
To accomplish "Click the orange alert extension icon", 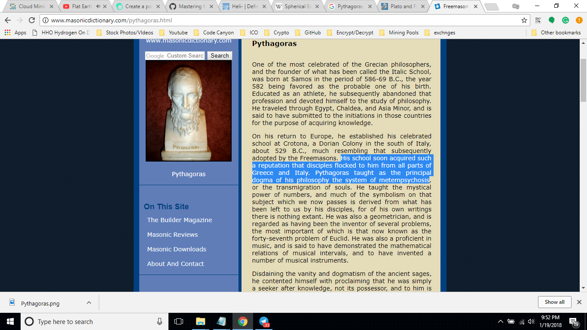I will 578,20.
